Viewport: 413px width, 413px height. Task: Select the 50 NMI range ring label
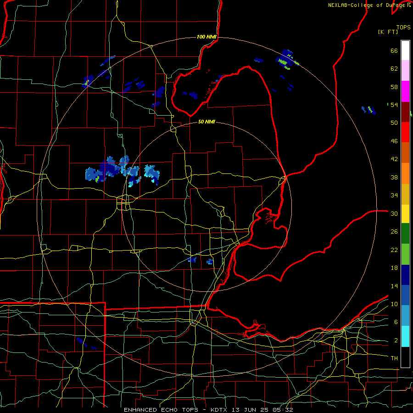[207, 122]
